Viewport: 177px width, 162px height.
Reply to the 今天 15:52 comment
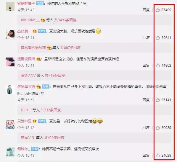tap(146, 100)
